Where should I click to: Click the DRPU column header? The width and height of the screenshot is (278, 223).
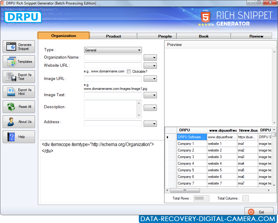click(x=192, y=130)
